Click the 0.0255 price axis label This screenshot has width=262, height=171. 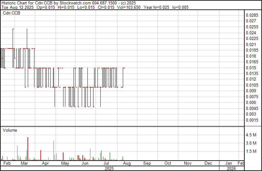tap(252, 27)
